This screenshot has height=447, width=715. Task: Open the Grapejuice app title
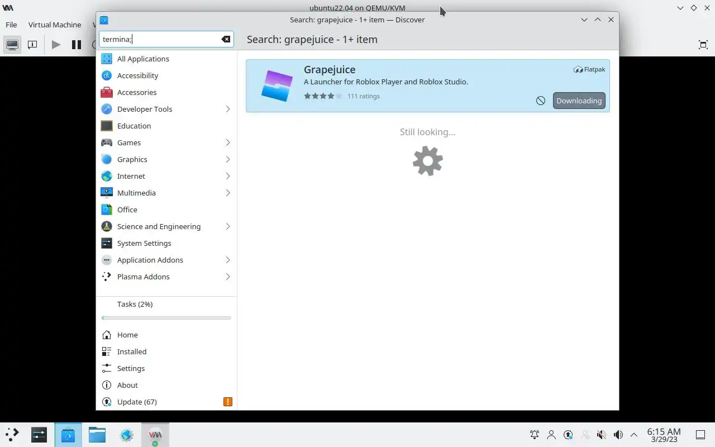click(330, 69)
